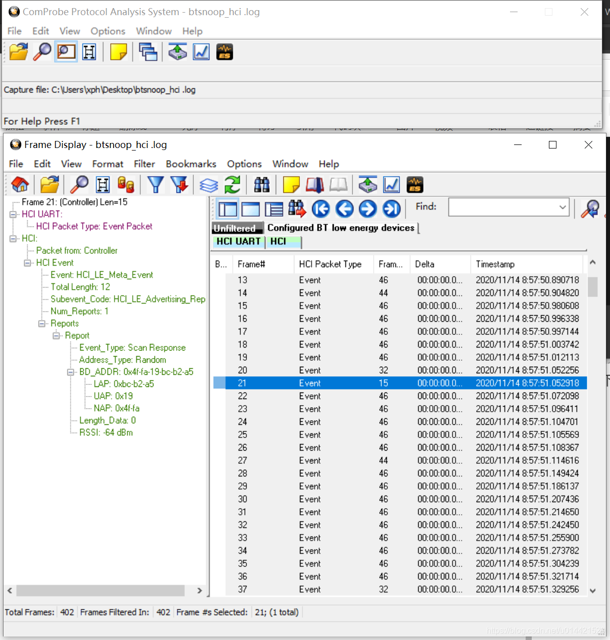610x640 pixels.
Task: Switch to the HCI UART protocol tab
Action: point(238,241)
